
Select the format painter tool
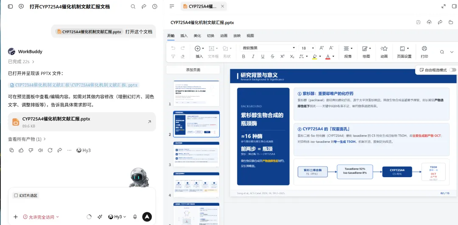point(173,56)
